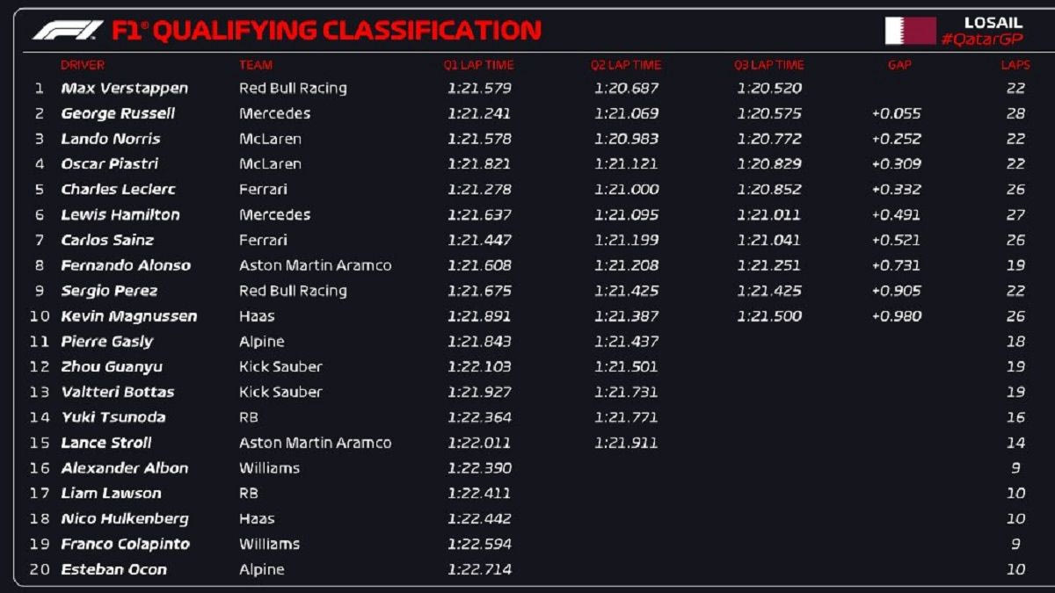The width and height of the screenshot is (1055, 593).
Task: Click the Q3 LAP TIME header
Action: (x=769, y=65)
